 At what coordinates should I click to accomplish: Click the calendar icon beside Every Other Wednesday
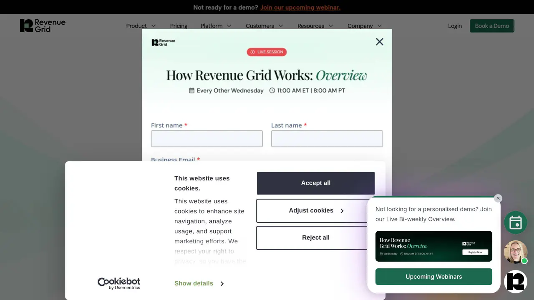pyautogui.click(x=191, y=90)
